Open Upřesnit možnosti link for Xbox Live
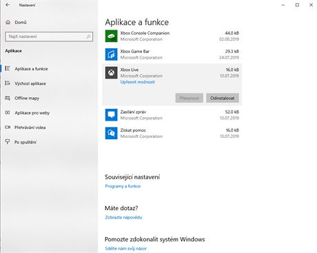Image resolution: width=317 pixels, height=253 pixels. tap(138, 82)
